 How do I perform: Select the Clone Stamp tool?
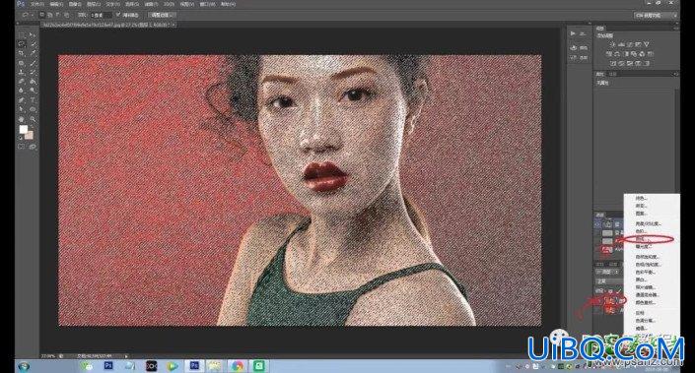click(x=22, y=72)
